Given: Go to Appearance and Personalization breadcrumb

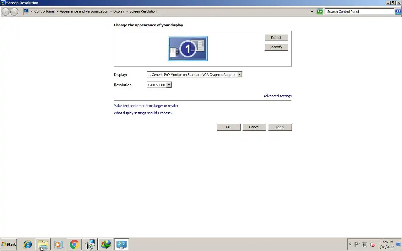Looking at the screenshot, I should pos(84,11).
